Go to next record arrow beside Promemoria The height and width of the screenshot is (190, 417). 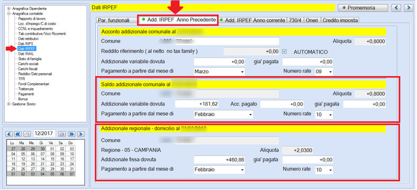409,8
